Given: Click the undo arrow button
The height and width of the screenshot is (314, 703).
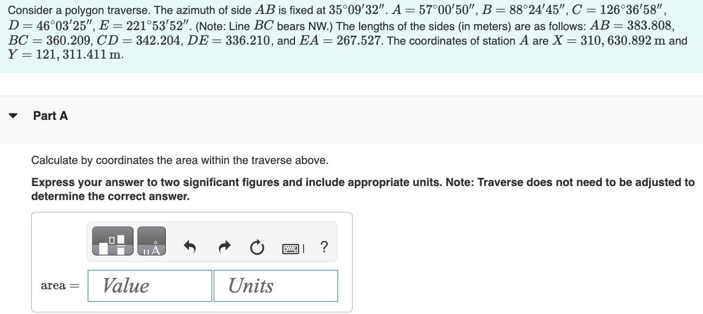Looking at the screenshot, I should 189,247.
